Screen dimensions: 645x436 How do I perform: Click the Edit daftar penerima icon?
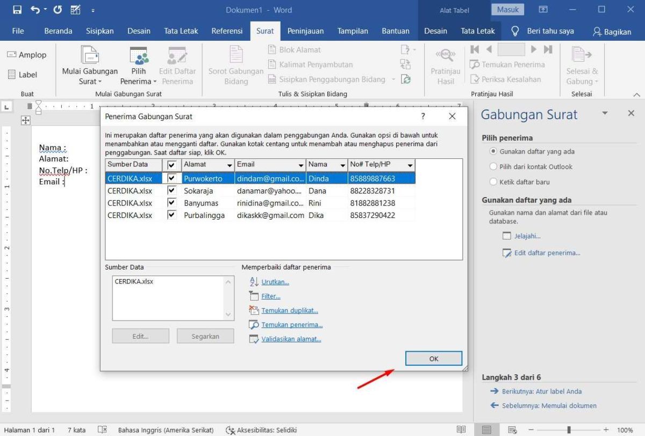click(507, 253)
